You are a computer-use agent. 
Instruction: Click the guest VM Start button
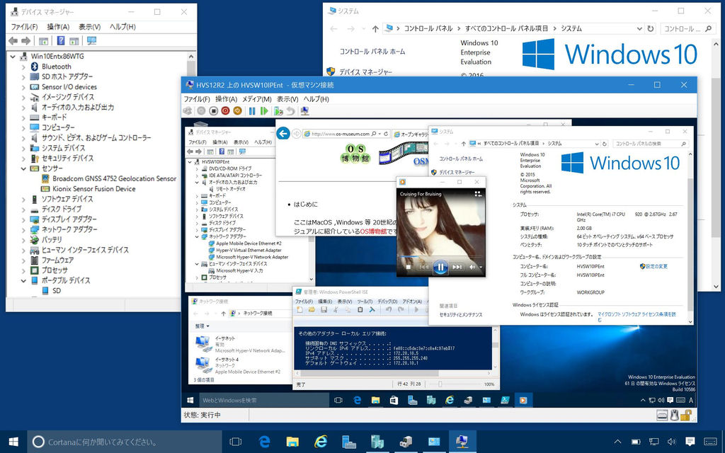tap(190, 401)
